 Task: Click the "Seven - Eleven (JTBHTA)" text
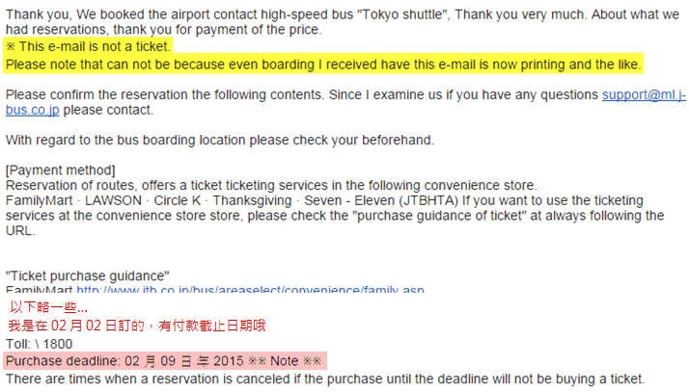tap(381, 200)
